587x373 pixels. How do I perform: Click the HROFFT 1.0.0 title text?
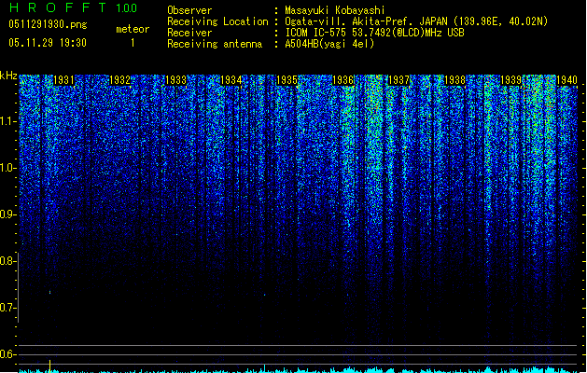click(73, 7)
